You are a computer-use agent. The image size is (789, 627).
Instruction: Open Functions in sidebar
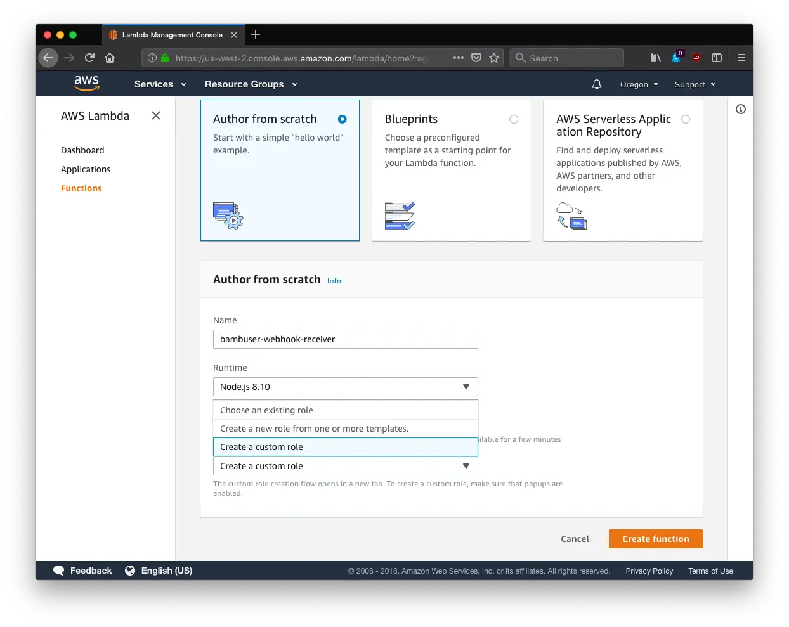[81, 188]
